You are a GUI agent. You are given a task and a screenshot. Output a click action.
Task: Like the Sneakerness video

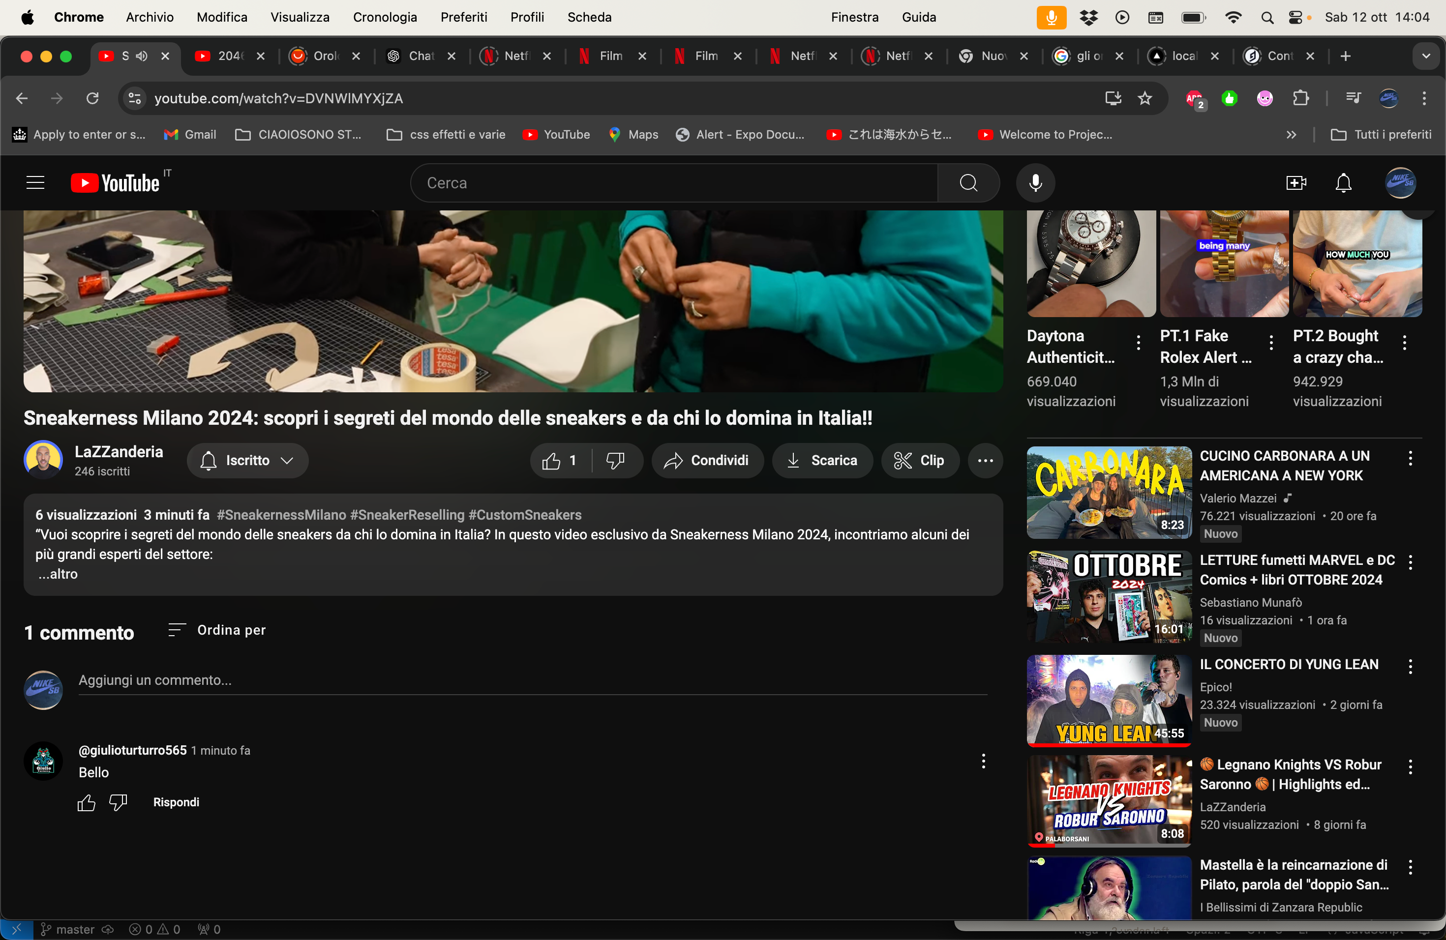(x=560, y=461)
